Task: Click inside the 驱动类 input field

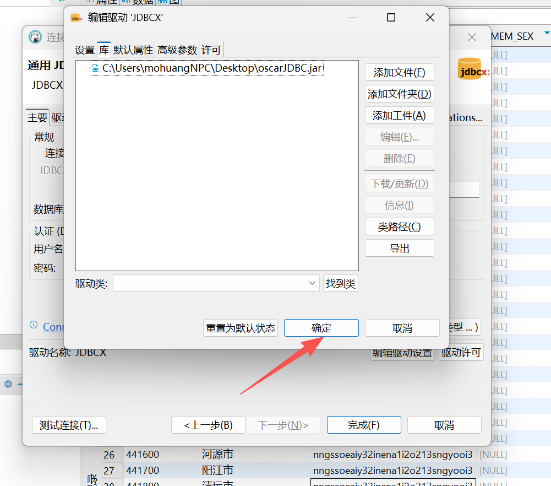Action: click(x=210, y=284)
